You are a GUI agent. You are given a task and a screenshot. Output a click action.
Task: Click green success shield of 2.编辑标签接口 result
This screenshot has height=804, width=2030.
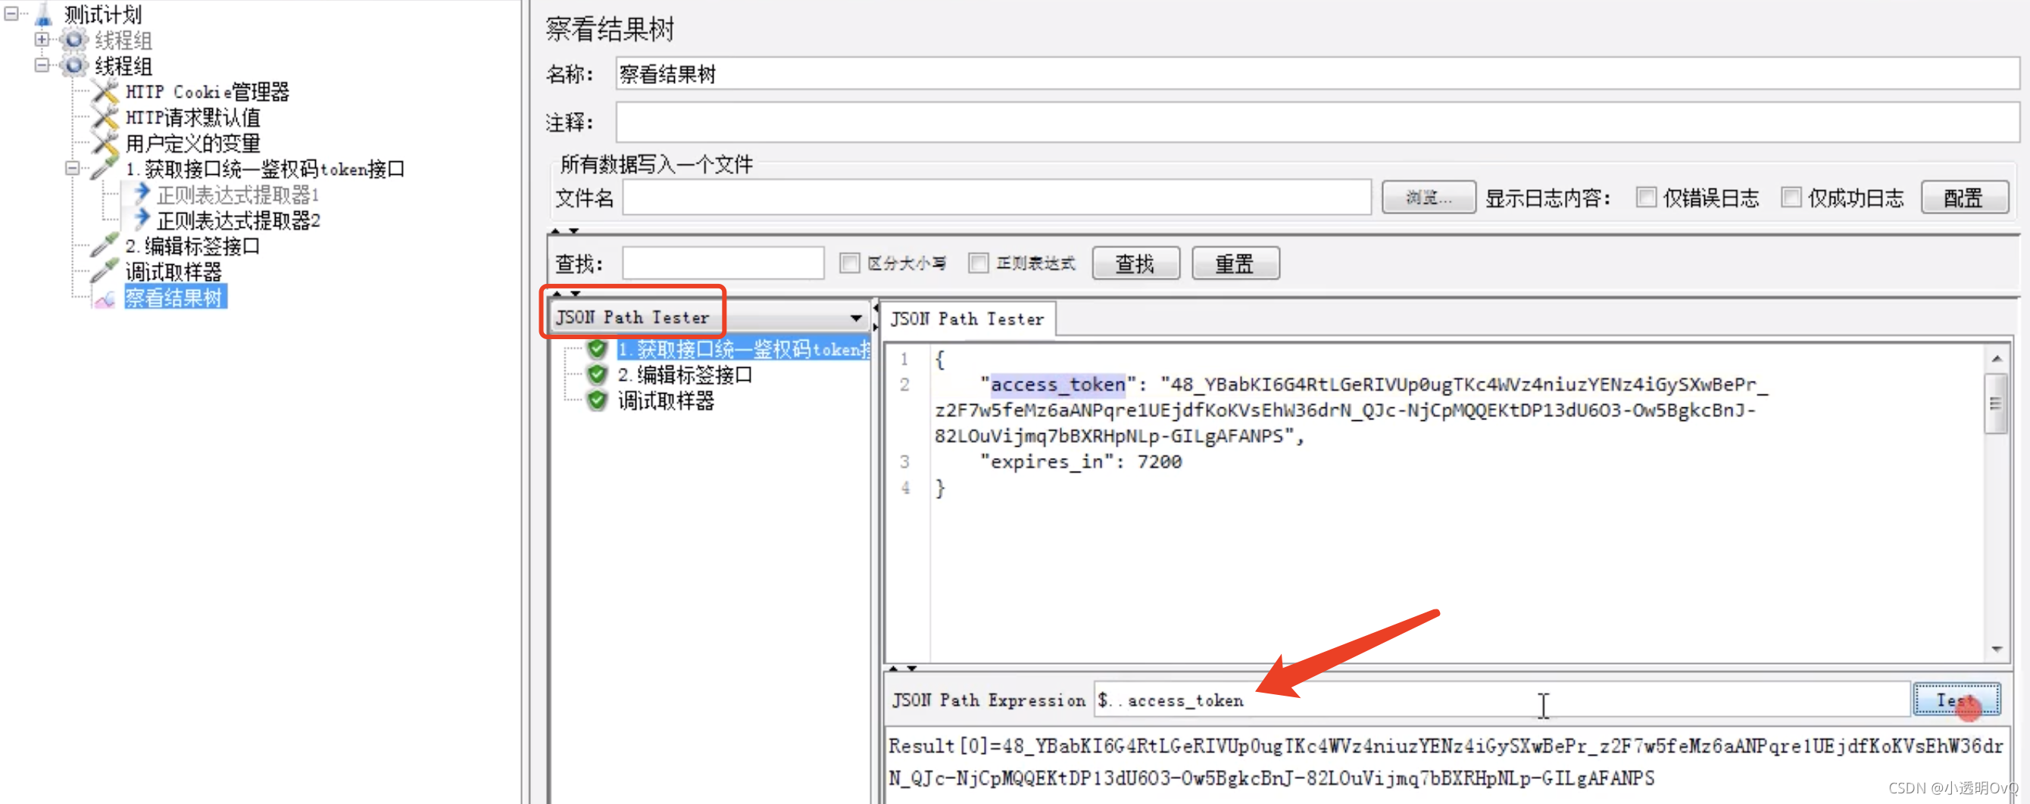[x=598, y=374]
